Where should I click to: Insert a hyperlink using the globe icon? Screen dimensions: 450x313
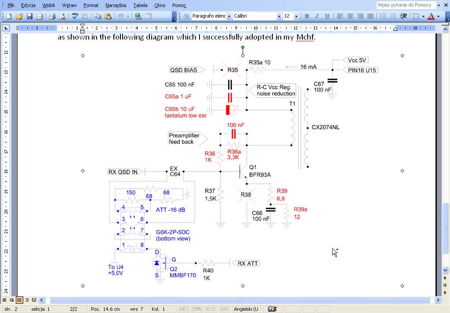pos(138,16)
